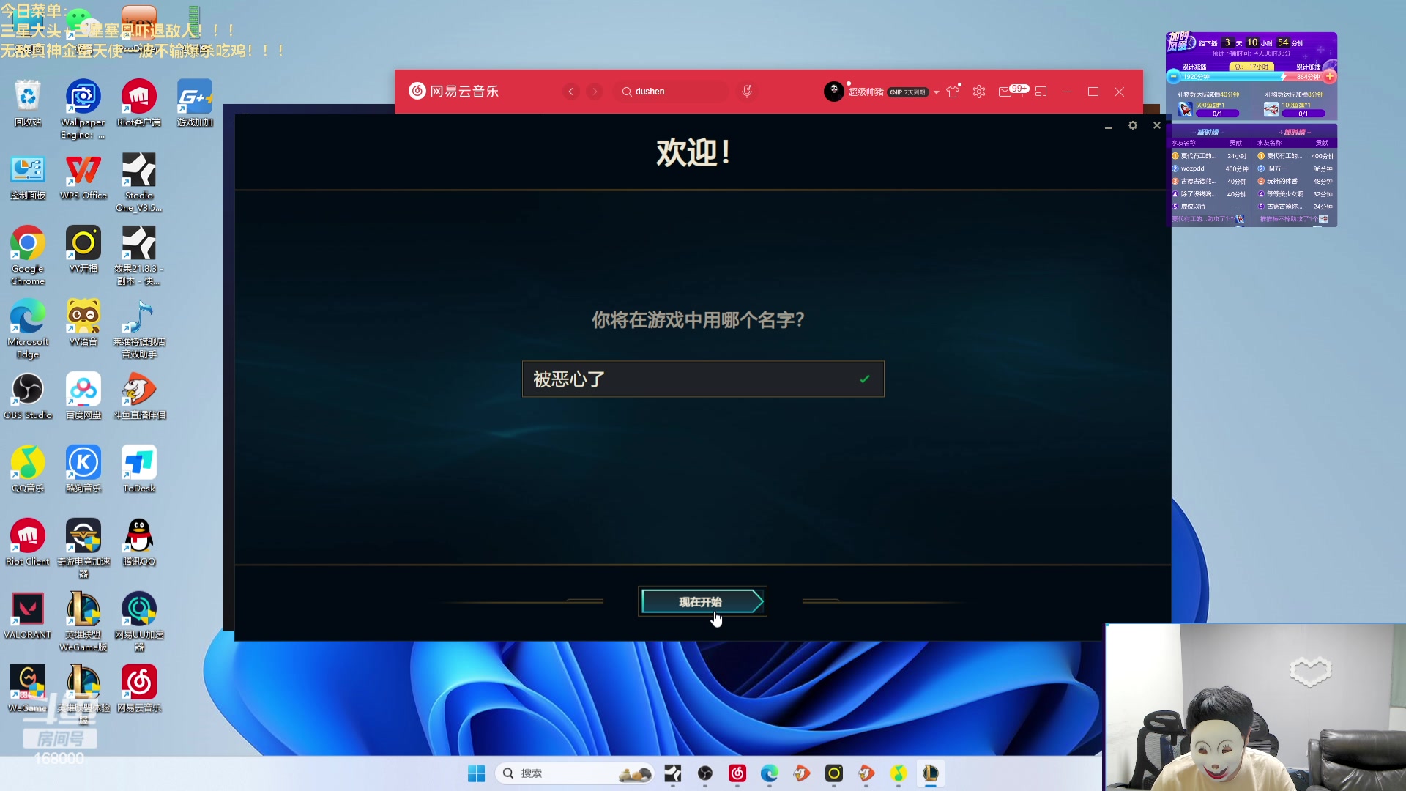Open Microsoft Edge from the taskbar
The image size is (1406, 791).
tap(769, 773)
